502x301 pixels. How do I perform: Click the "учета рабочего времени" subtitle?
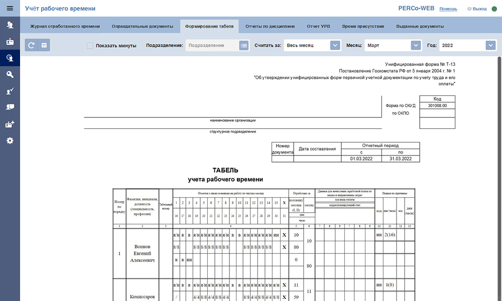(x=225, y=180)
